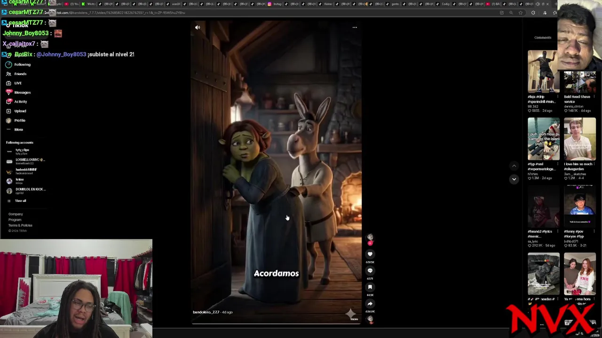Screen dimensions: 602x338
Task: Open the #laja #drip suggested video thumbnail
Action: pyautogui.click(x=543, y=71)
